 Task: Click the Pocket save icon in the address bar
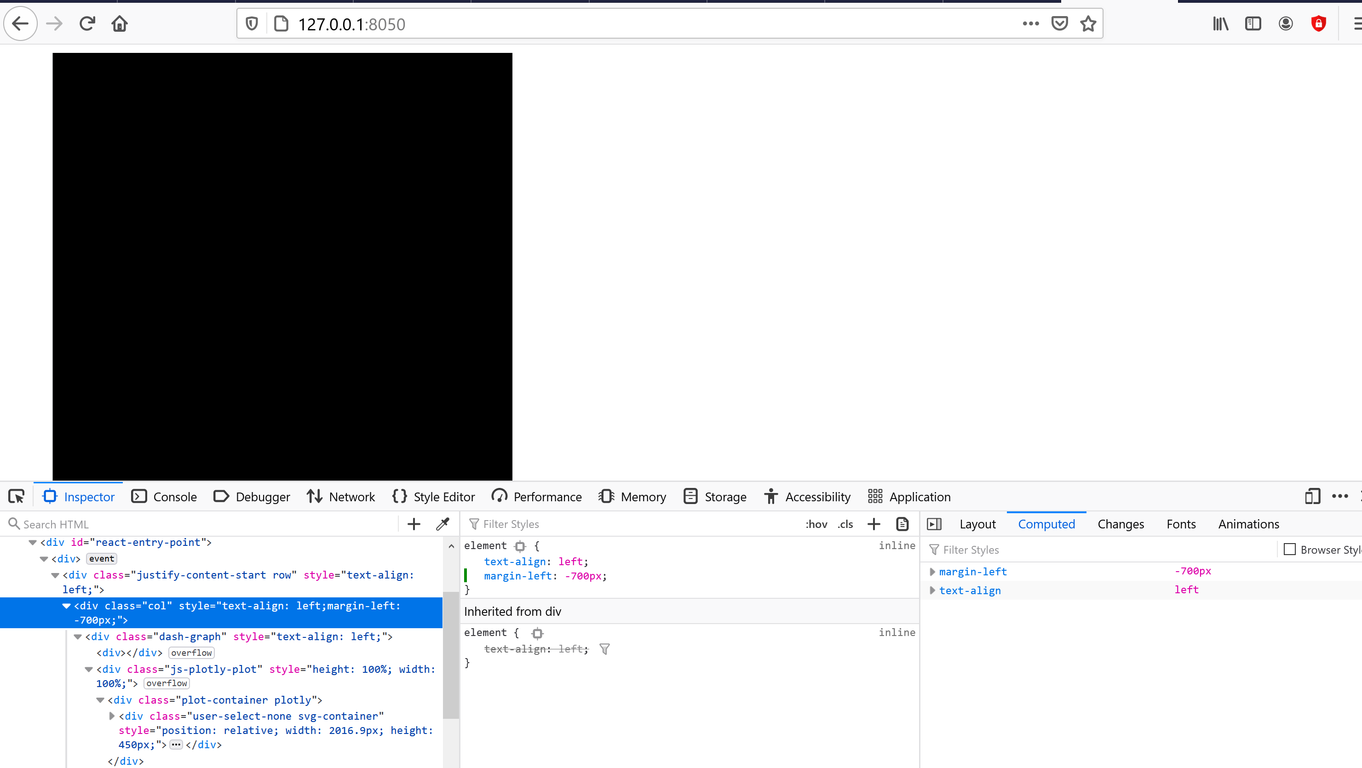click(x=1060, y=24)
